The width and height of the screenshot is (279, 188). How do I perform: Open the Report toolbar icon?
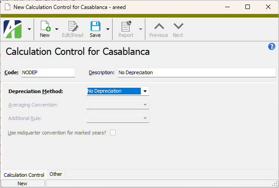pyautogui.click(x=126, y=26)
